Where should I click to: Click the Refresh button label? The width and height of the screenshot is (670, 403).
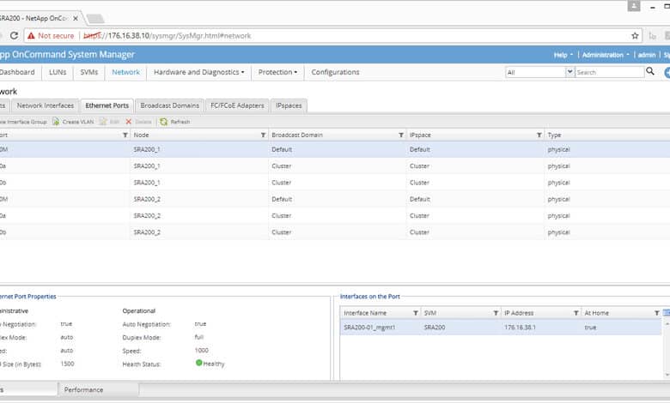180,122
